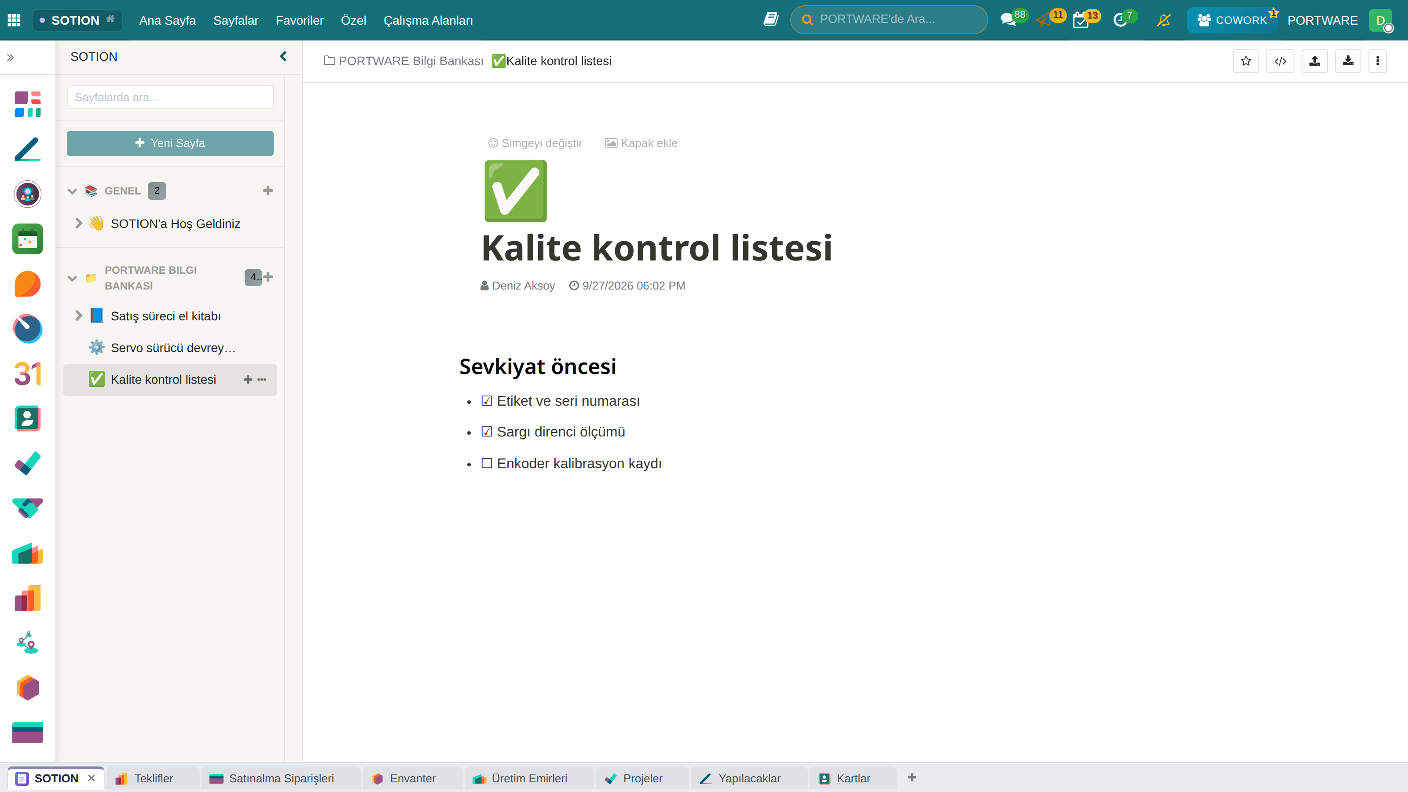Toggle Sargı direnci ölçümü checkbox
Image resolution: width=1408 pixels, height=792 pixels.
tap(487, 432)
